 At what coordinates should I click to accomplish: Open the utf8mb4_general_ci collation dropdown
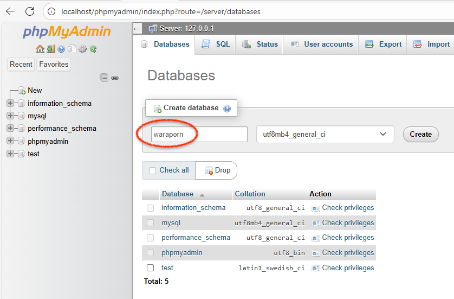click(x=325, y=134)
